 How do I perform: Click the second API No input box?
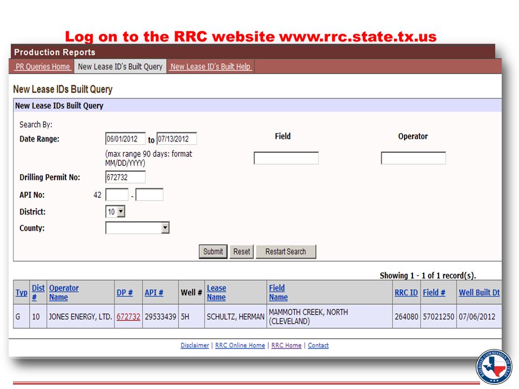point(149,194)
